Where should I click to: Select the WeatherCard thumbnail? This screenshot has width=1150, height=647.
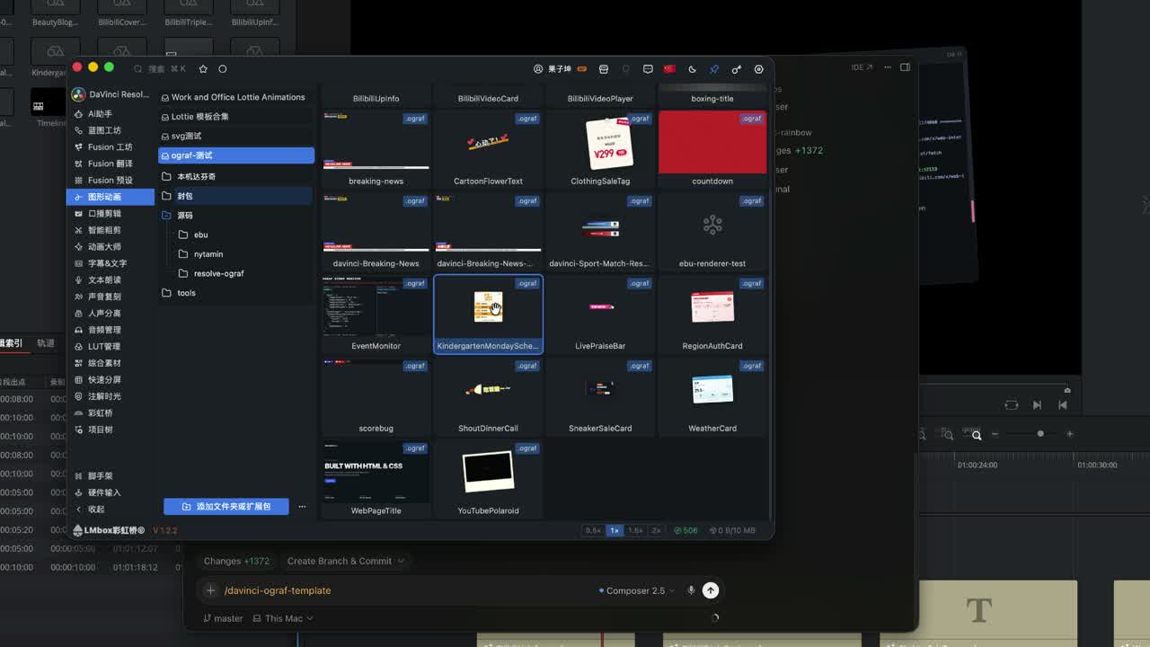[x=712, y=396]
